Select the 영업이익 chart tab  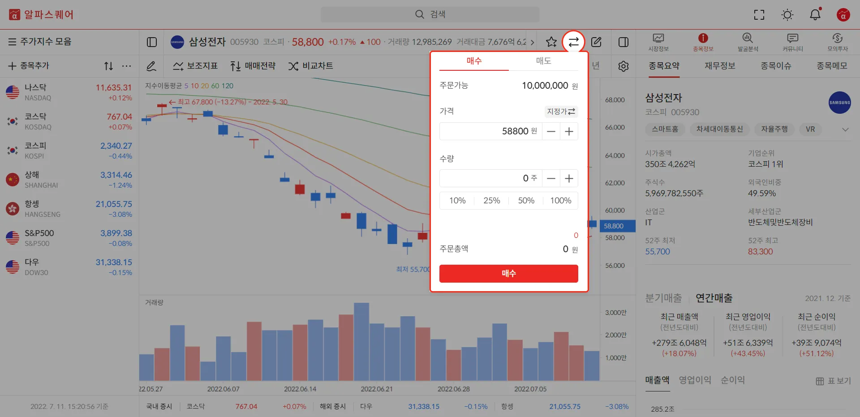tap(695, 380)
